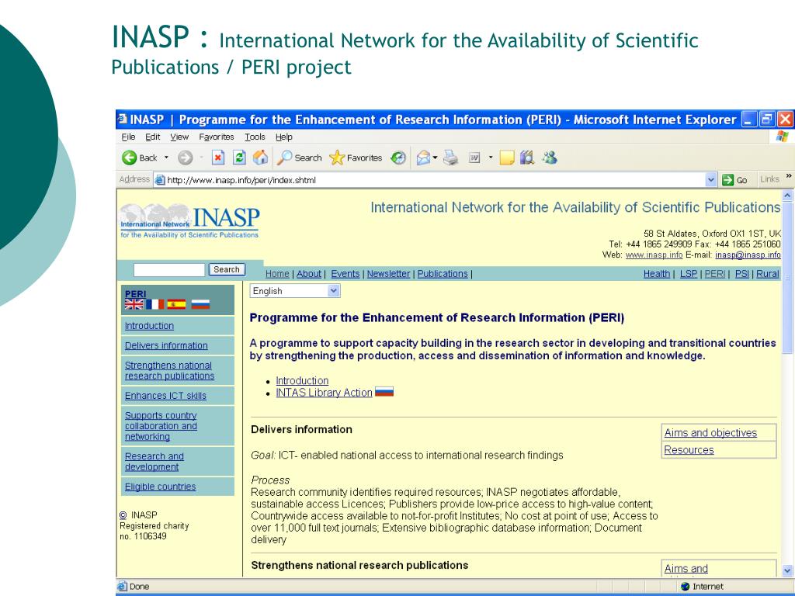This screenshot has width=795, height=596.
Task: Click the UK flag for English
Action: click(134, 304)
